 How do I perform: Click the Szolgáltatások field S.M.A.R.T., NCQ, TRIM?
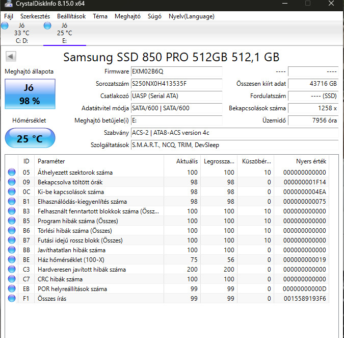click(x=235, y=145)
